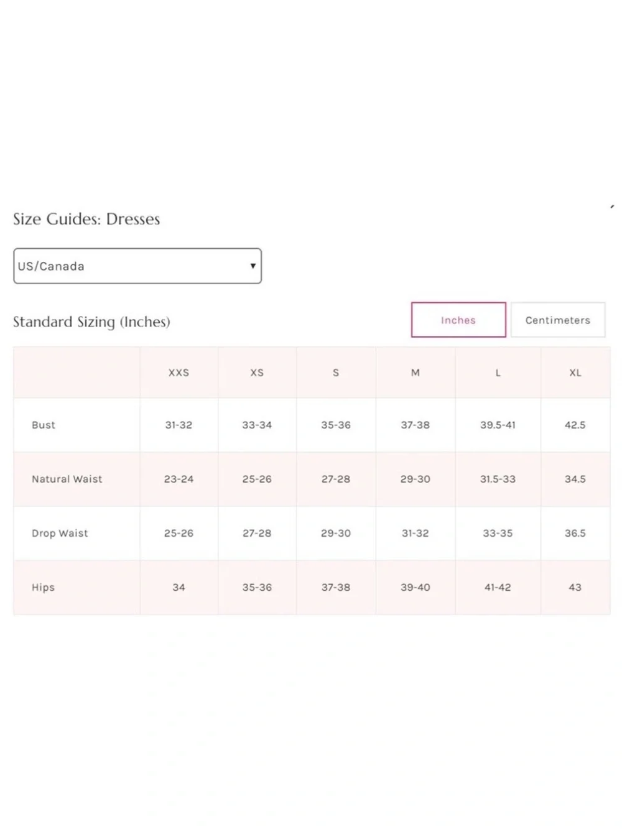This screenshot has height=829, width=622.
Task: Switch to Inches units
Action: point(458,320)
